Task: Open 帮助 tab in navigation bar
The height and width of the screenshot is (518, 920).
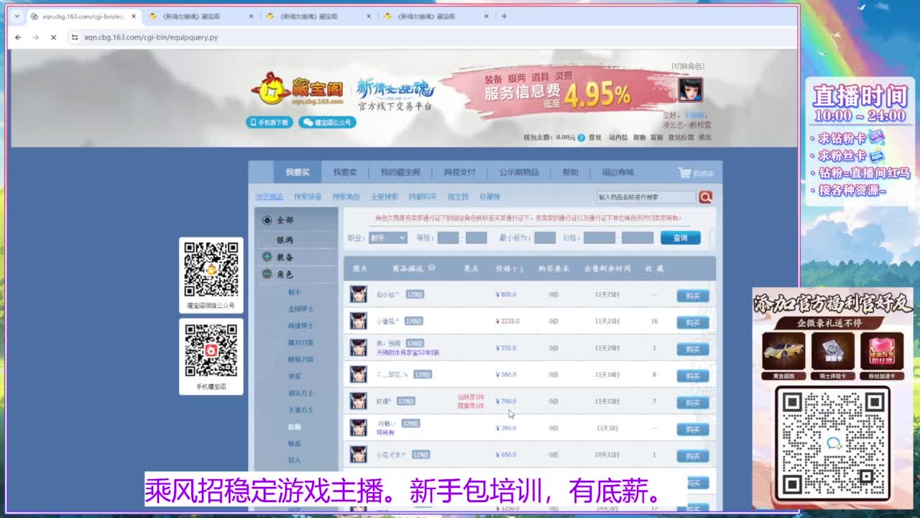Action: click(570, 172)
